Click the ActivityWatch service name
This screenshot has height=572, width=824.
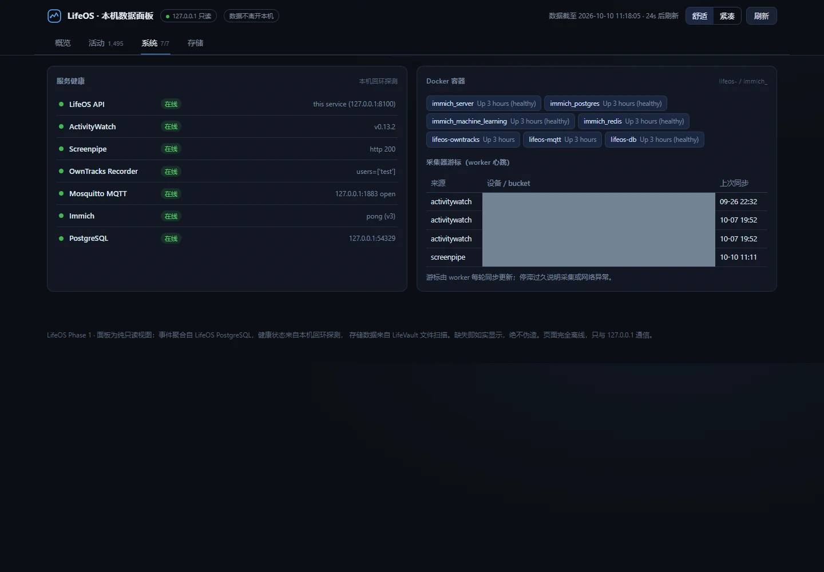(x=93, y=126)
